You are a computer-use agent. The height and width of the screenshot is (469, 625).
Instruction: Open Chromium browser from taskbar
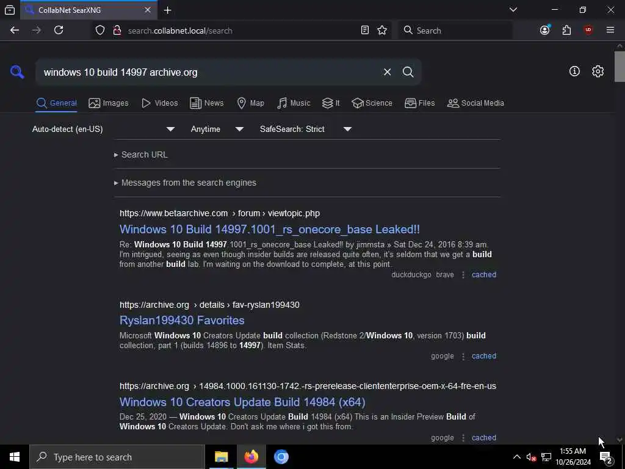[x=281, y=457]
